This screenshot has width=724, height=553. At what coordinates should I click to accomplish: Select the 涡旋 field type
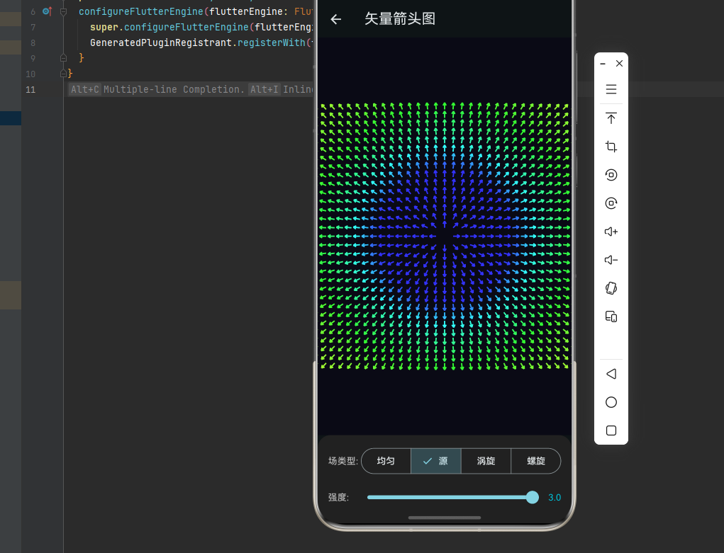point(486,461)
